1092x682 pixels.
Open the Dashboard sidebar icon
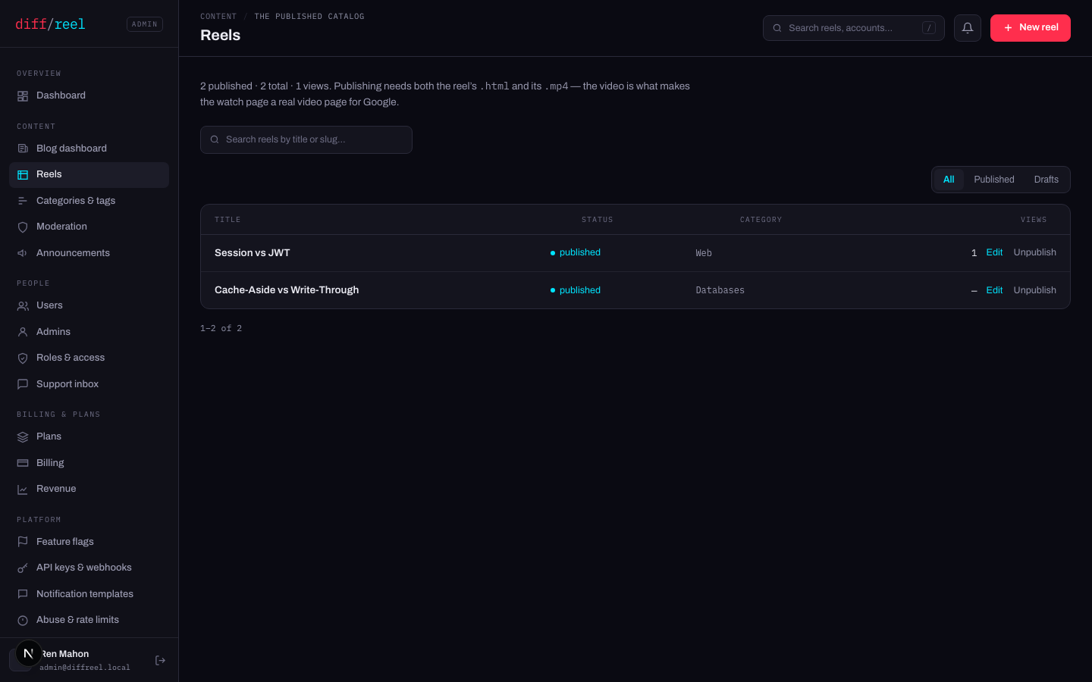click(x=23, y=96)
